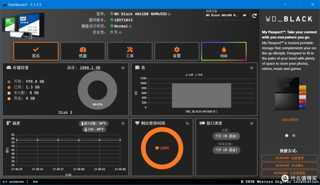Click help icon beside Normal drive status

(x=130, y=27)
